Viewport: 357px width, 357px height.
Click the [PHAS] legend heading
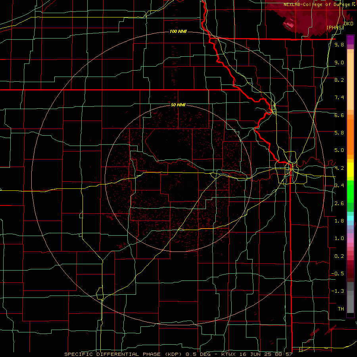tap(335, 27)
